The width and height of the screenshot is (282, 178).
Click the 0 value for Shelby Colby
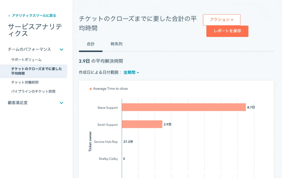124,159
